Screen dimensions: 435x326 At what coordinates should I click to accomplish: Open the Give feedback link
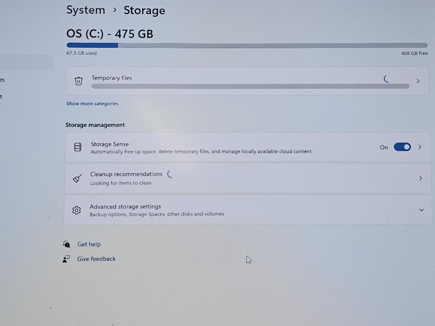(96, 259)
